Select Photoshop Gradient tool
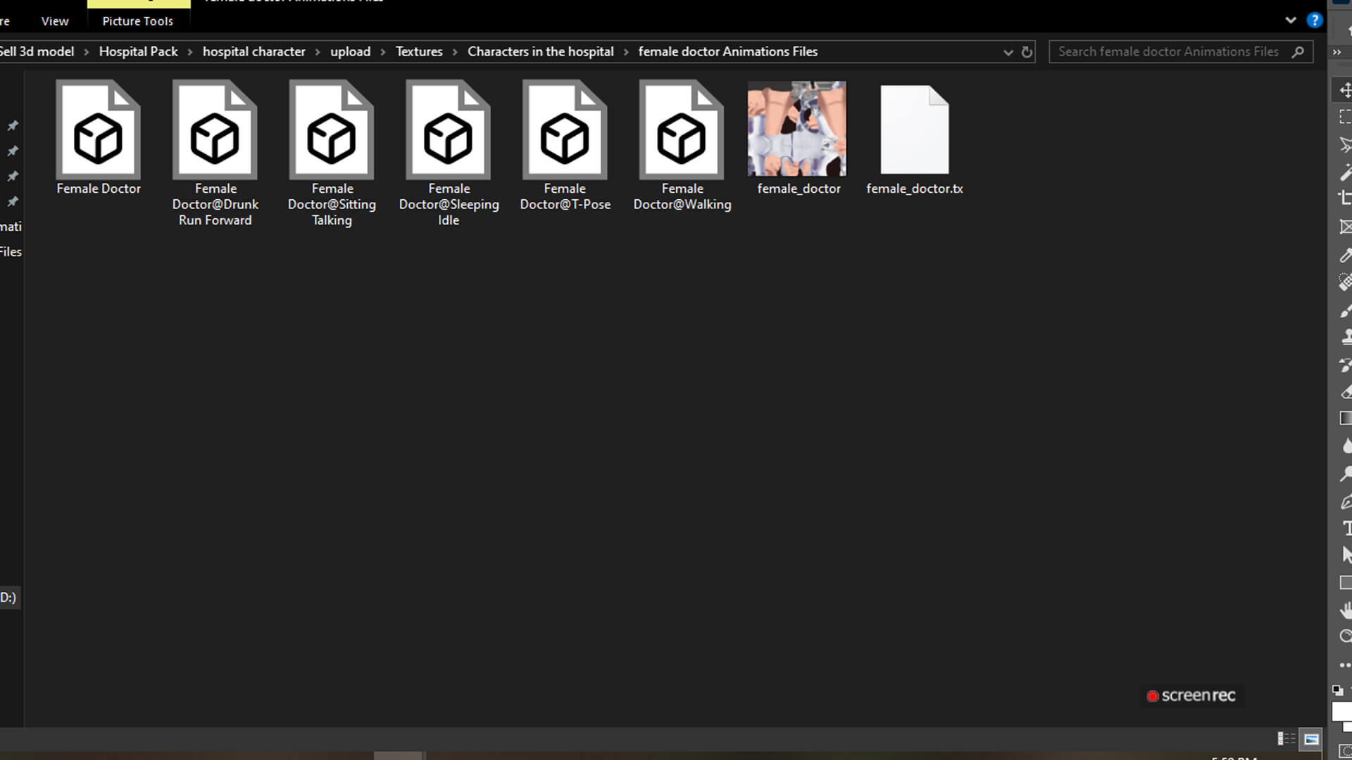This screenshot has width=1352, height=760. coord(1345,419)
